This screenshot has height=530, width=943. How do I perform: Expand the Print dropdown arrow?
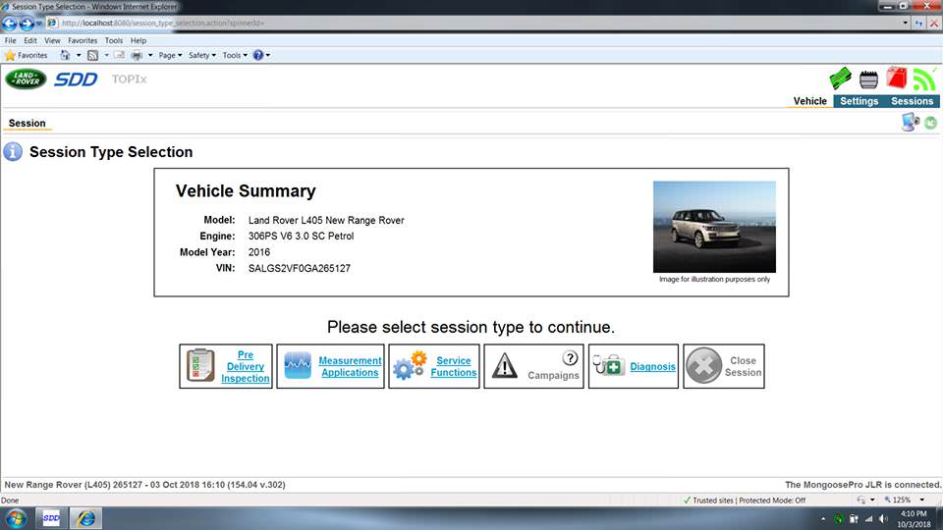150,55
